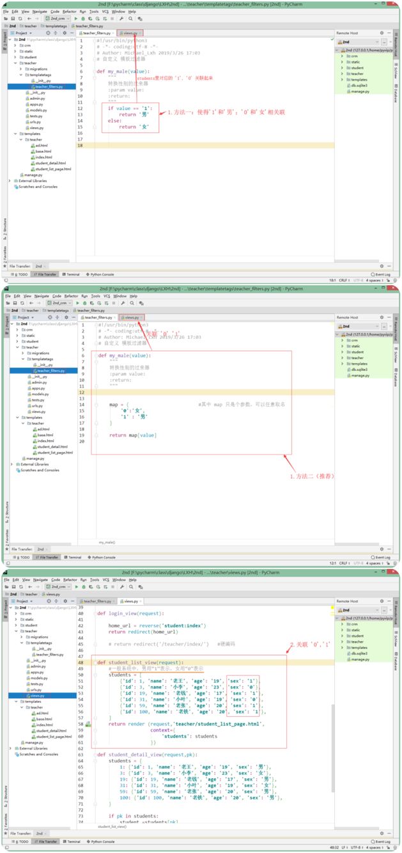
Task: Open Terminal tool window in bottom window
Action: click(x=72, y=841)
